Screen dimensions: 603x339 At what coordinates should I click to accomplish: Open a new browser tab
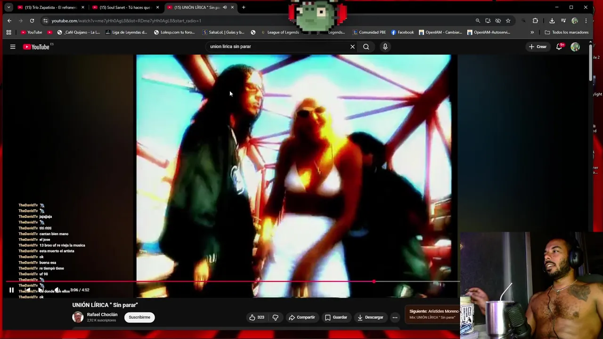[x=244, y=8]
